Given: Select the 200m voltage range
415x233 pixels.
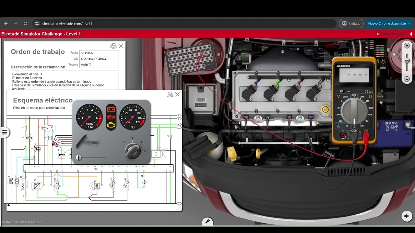Looking at the screenshot, I should click(x=346, y=97).
